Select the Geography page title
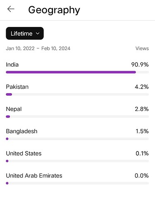Viewport: 155px width, 207px height. pyautogui.click(x=54, y=10)
